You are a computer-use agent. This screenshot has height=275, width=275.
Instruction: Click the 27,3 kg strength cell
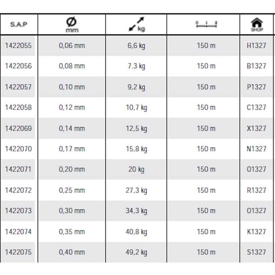point(136,190)
